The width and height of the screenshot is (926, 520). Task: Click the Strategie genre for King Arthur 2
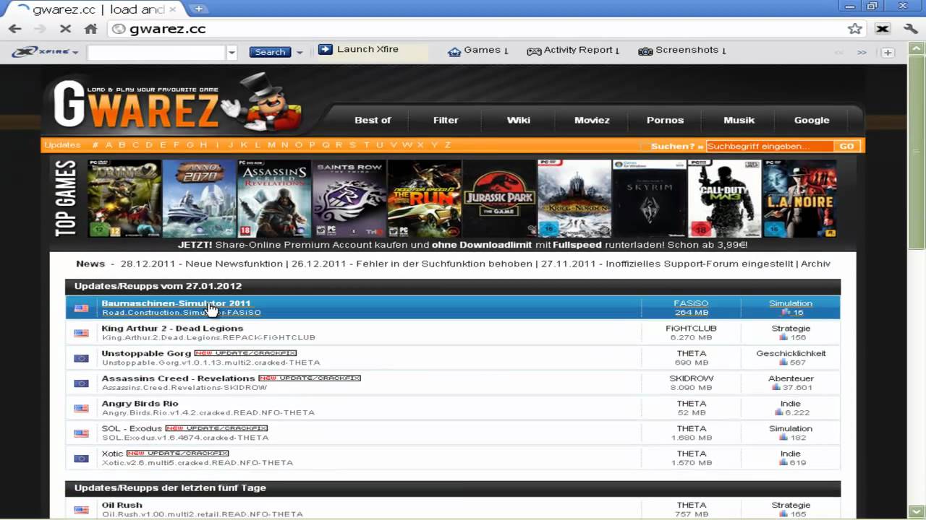click(791, 329)
